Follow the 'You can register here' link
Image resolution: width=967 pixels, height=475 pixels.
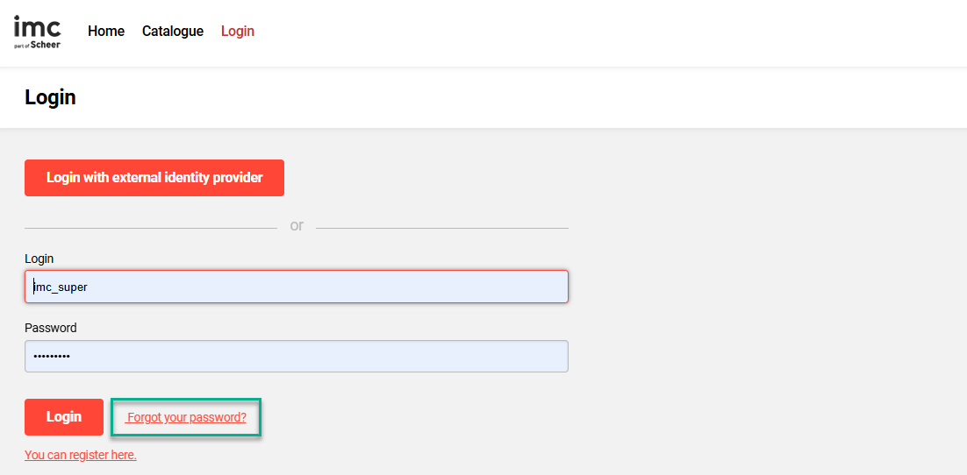click(81, 455)
